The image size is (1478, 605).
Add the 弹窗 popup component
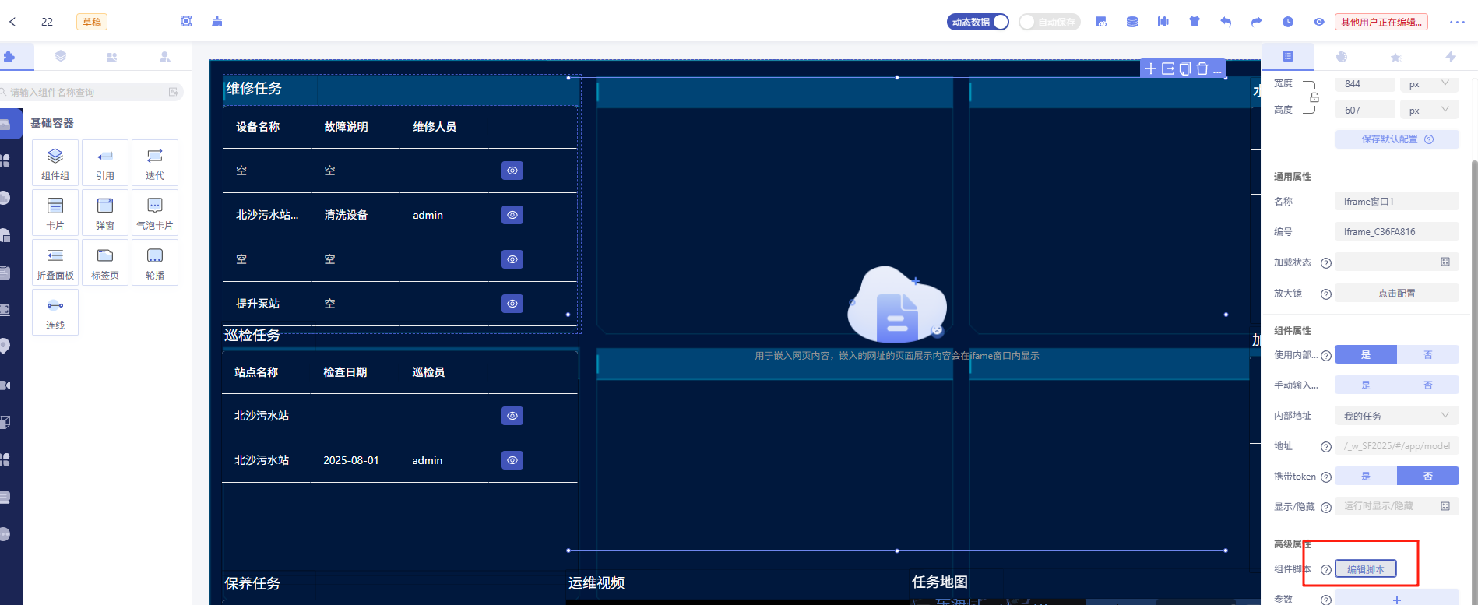(x=105, y=213)
